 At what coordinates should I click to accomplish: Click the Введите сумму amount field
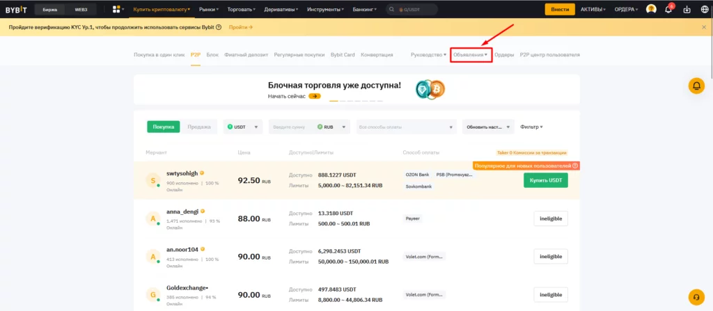tap(292, 127)
